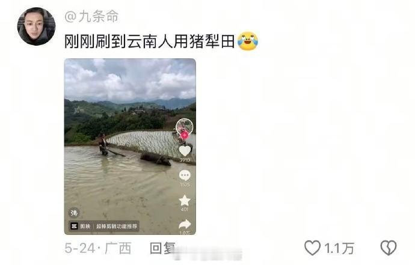Open the @九条命 username link

coord(91,16)
